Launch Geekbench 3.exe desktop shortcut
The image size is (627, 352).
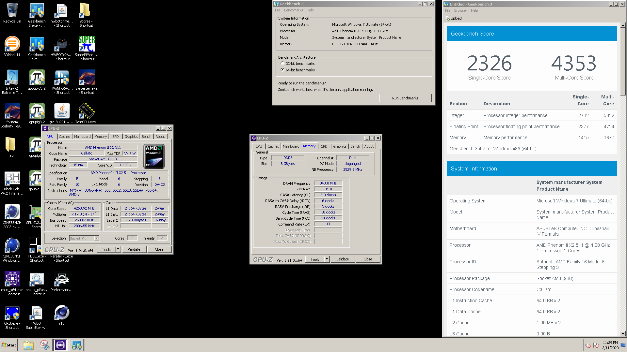pos(37,15)
